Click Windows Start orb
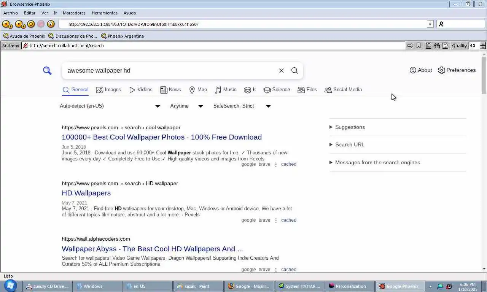 click(10, 286)
